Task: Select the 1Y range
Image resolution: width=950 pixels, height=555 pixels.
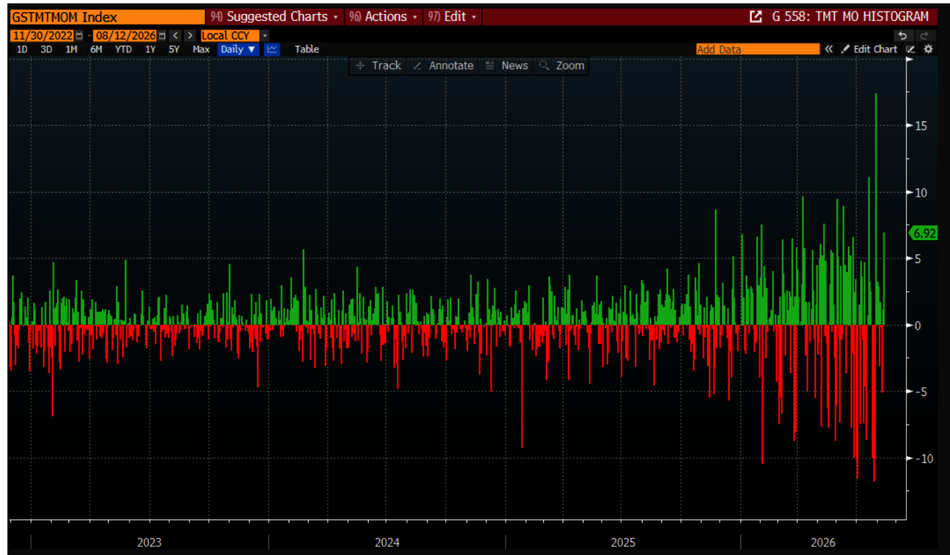Action: (150, 49)
